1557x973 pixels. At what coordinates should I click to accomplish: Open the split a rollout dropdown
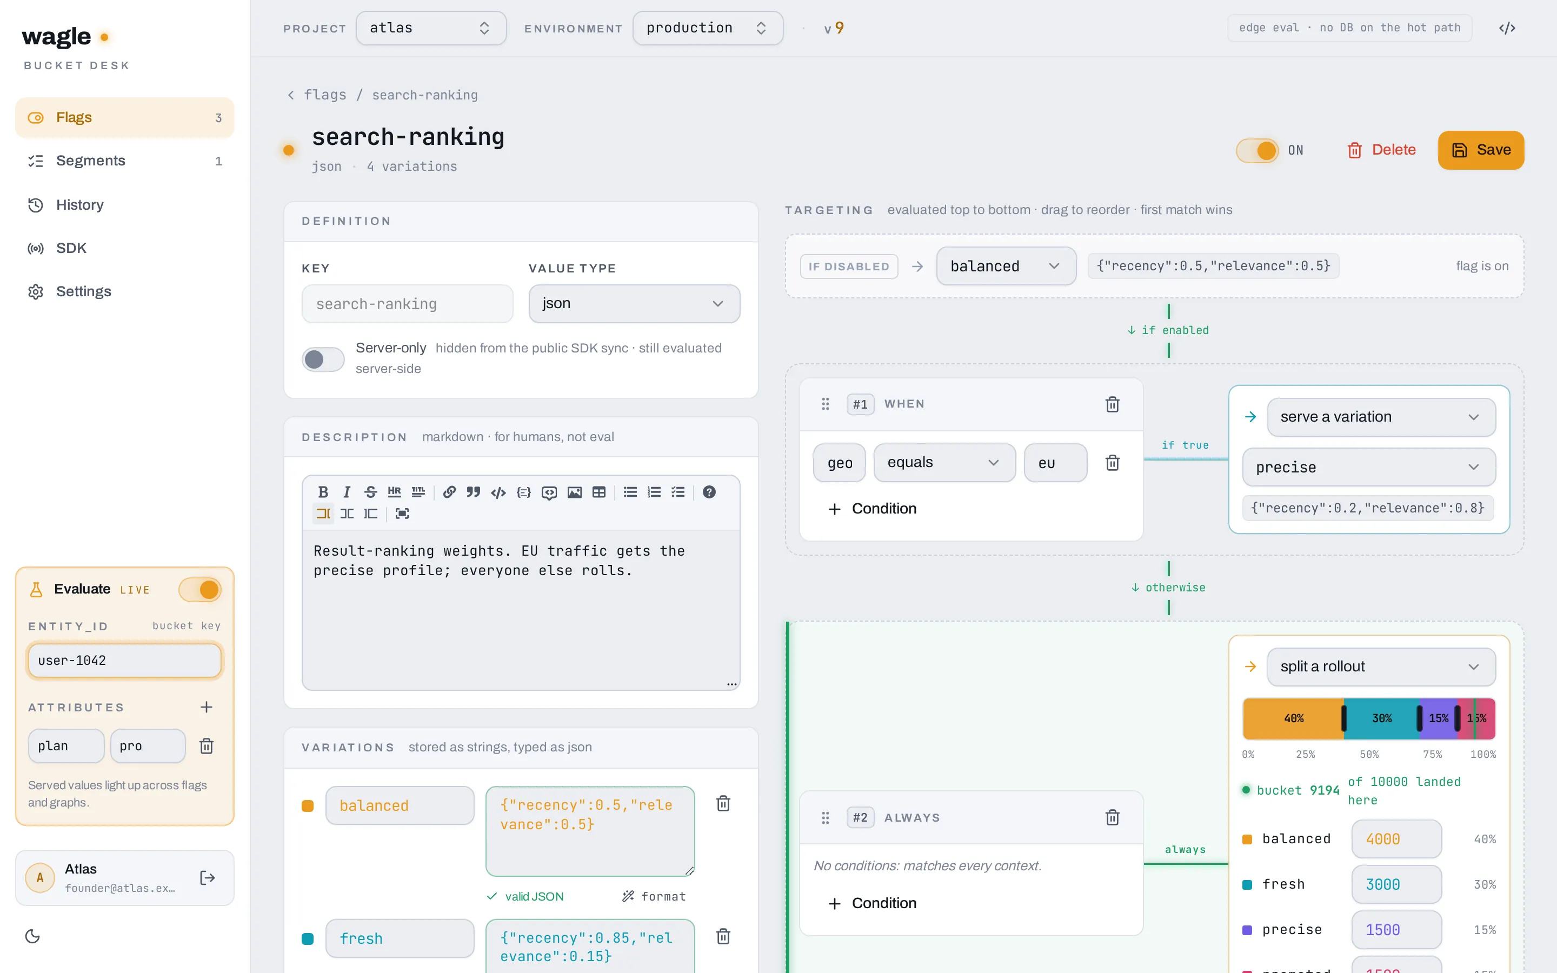[1381, 667]
